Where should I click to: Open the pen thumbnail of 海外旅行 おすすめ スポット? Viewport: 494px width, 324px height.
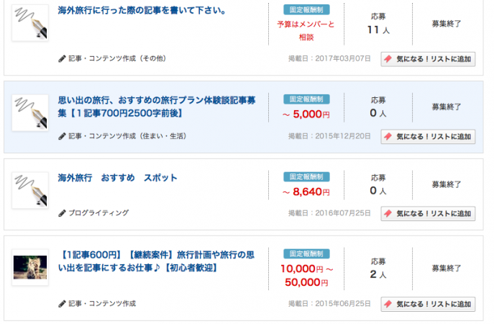(x=30, y=190)
